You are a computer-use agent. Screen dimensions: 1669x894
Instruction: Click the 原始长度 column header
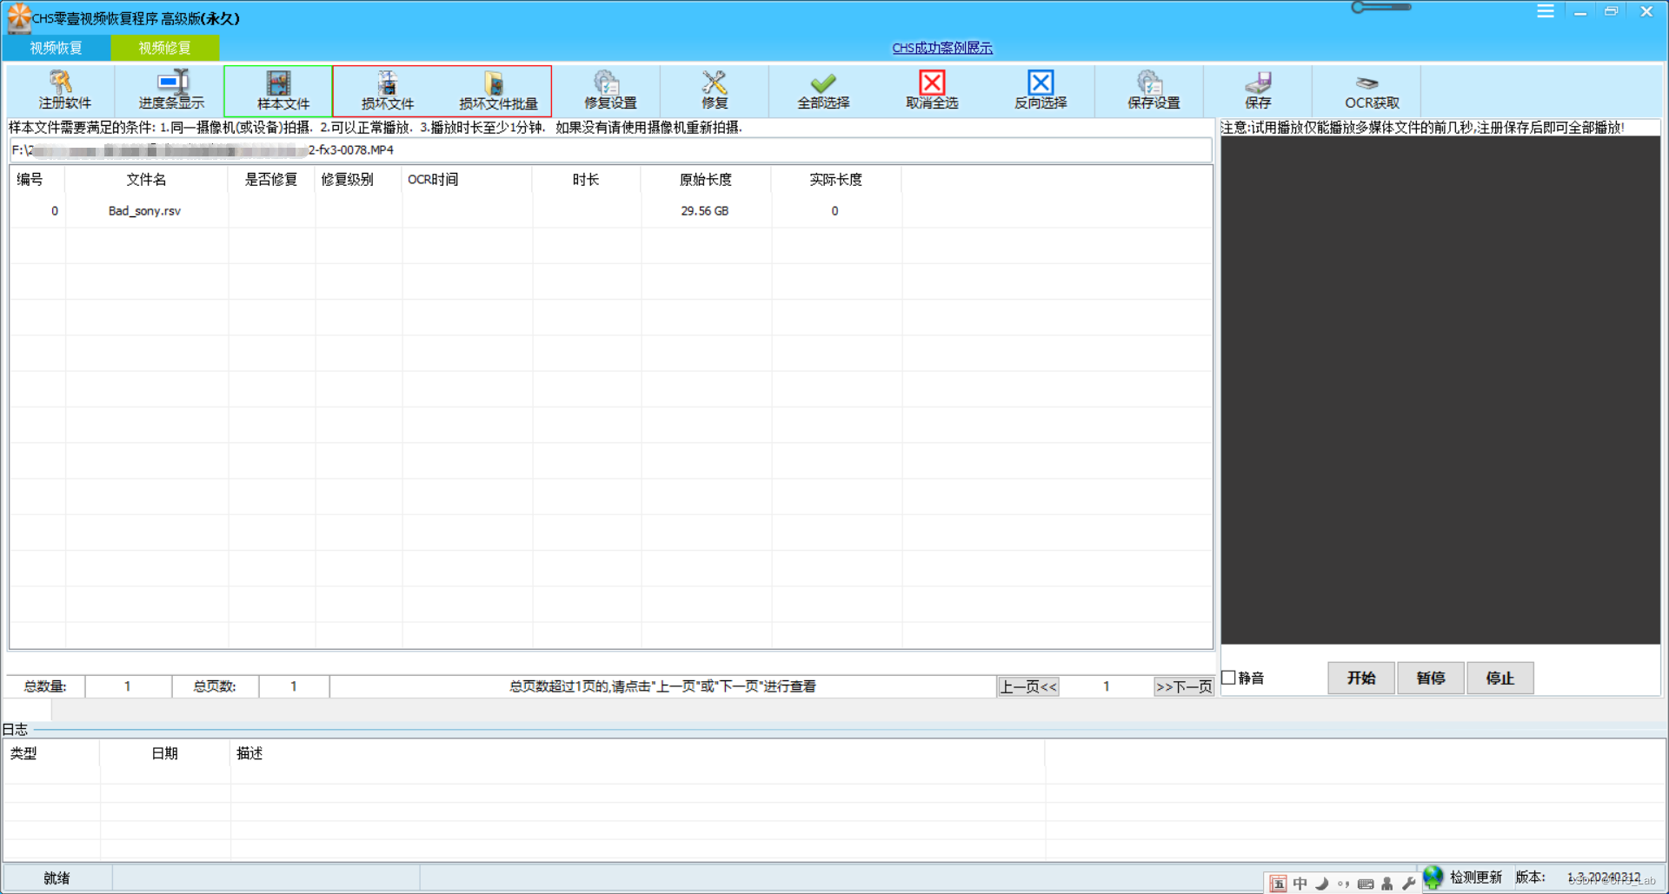coord(706,180)
